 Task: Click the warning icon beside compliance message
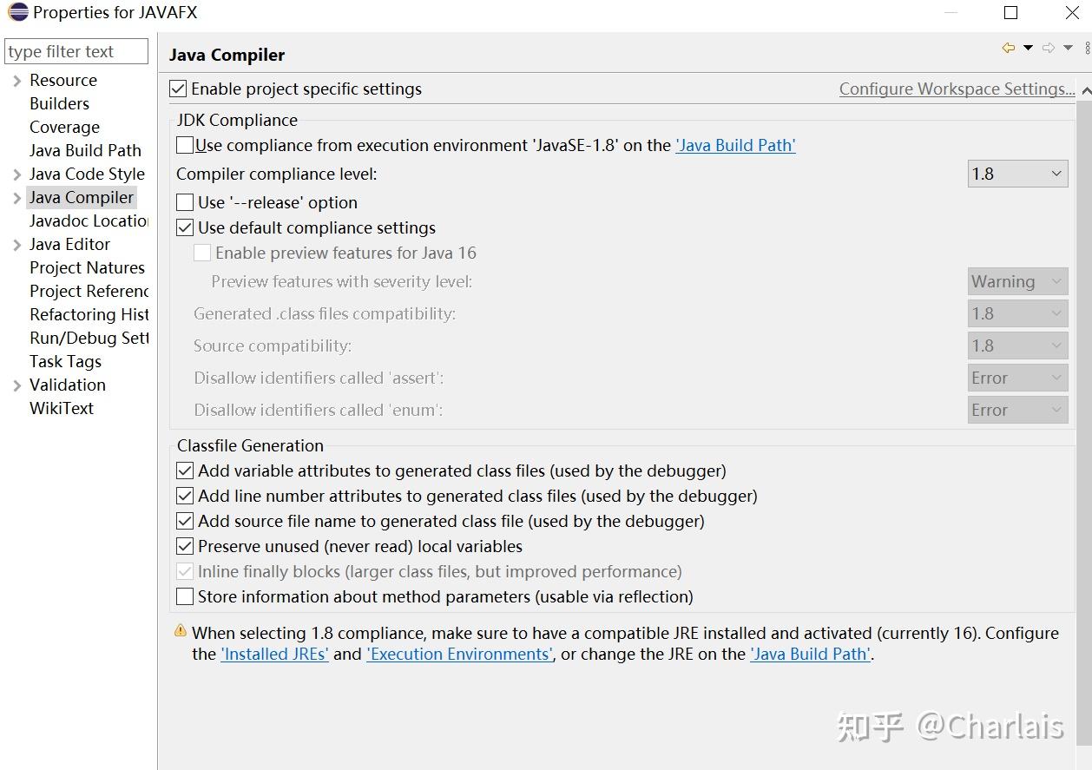tap(180, 631)
